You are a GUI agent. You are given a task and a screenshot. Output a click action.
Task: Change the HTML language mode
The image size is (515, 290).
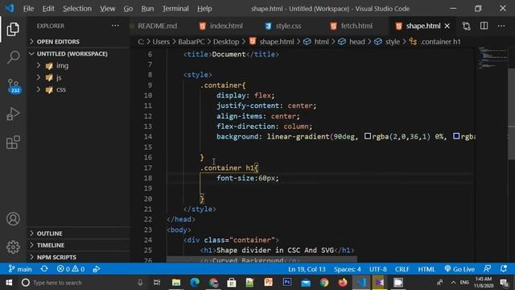point(426,269)
